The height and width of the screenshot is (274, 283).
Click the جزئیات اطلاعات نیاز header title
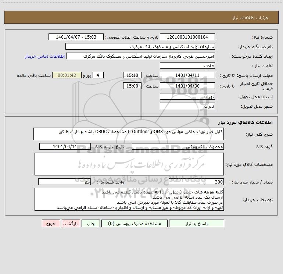(251, 18)
